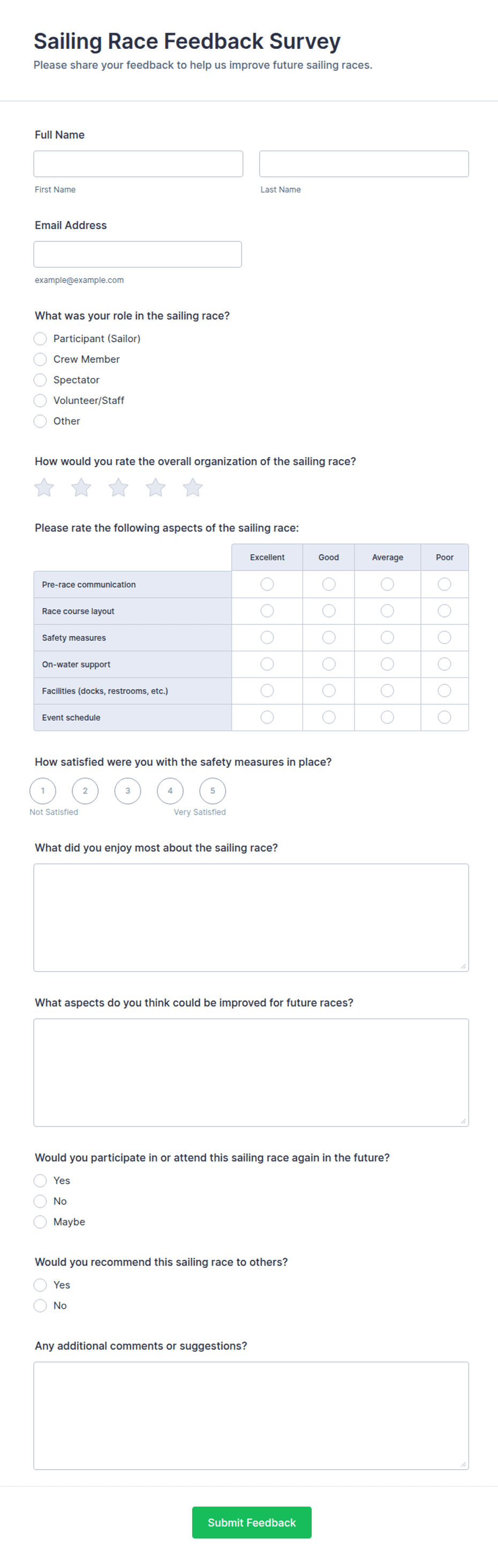This screenshot has height=1565, width=498.
Task: Give the fifth star rating
Action: coord(193,487)
